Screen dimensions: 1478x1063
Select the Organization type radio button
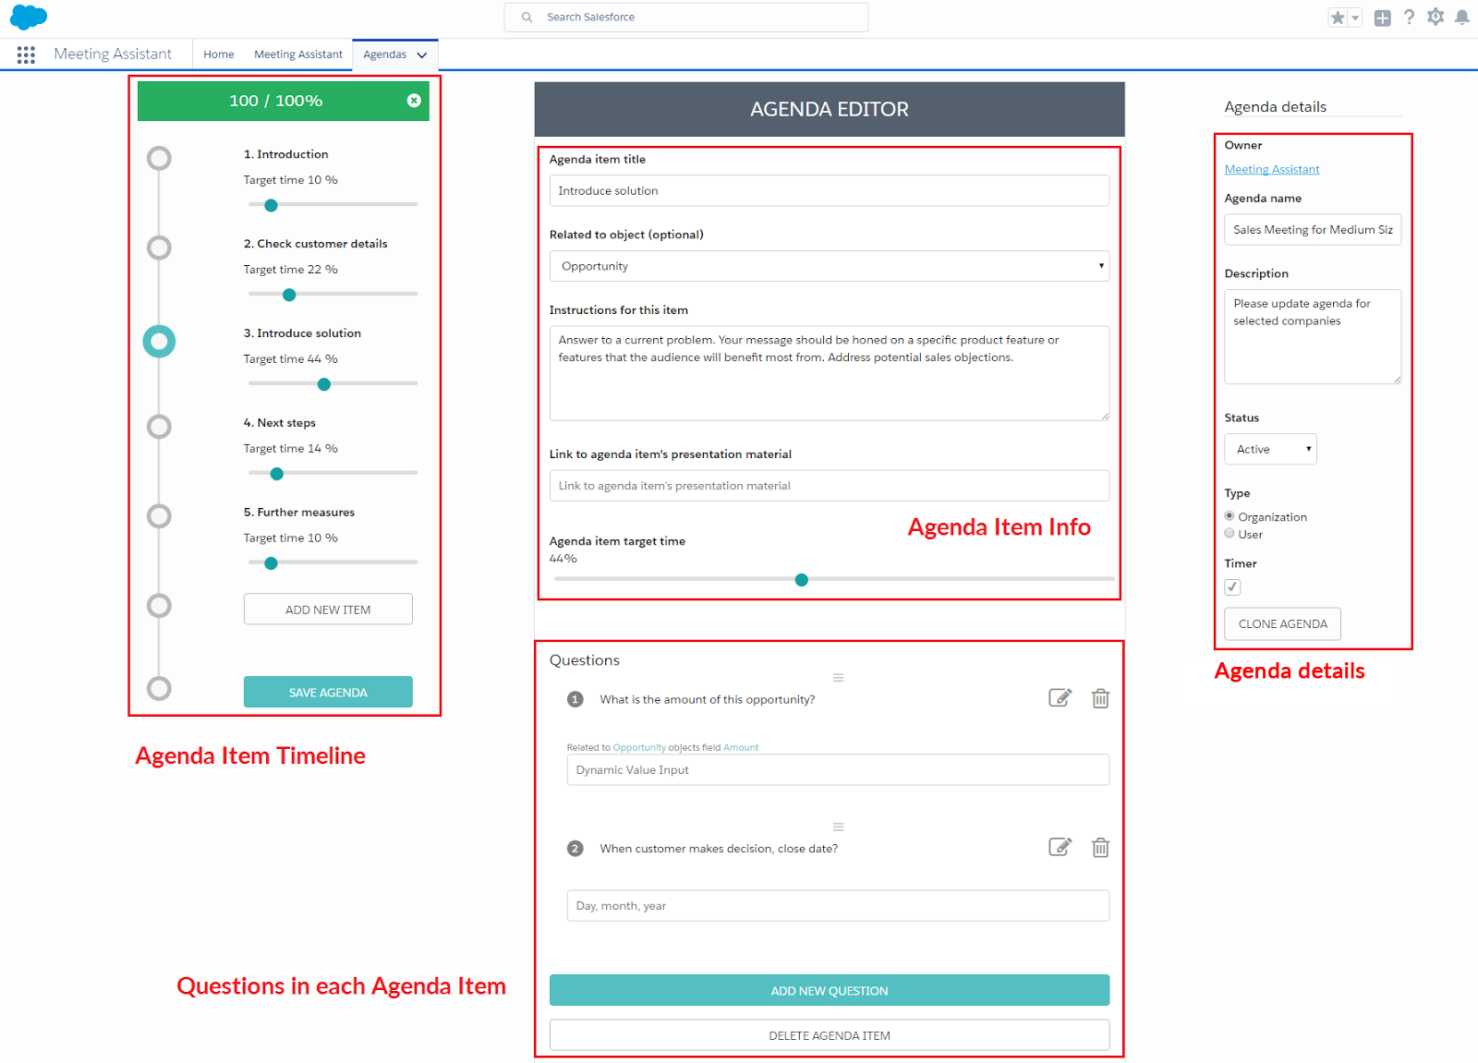click(x=1230, y=516)
